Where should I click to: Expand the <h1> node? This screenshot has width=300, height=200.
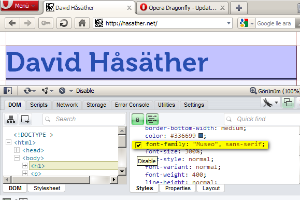coord(25,166)
